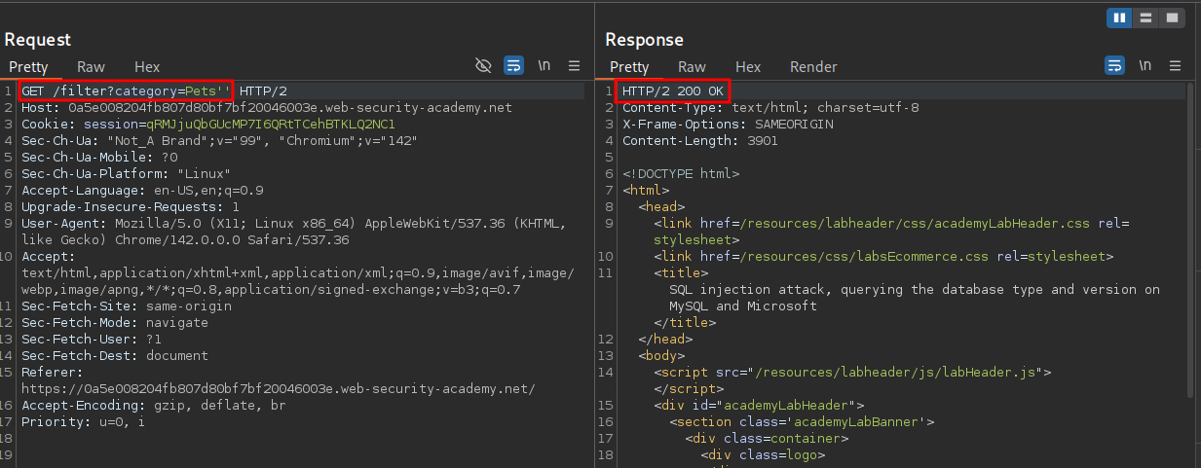Select the Pretty tab in Response
The height and width of the screenshot is (468, 1201).
629,67
